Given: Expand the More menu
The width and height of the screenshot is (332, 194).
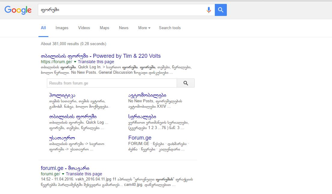Looking at the screenshot, I should [144, 28].
